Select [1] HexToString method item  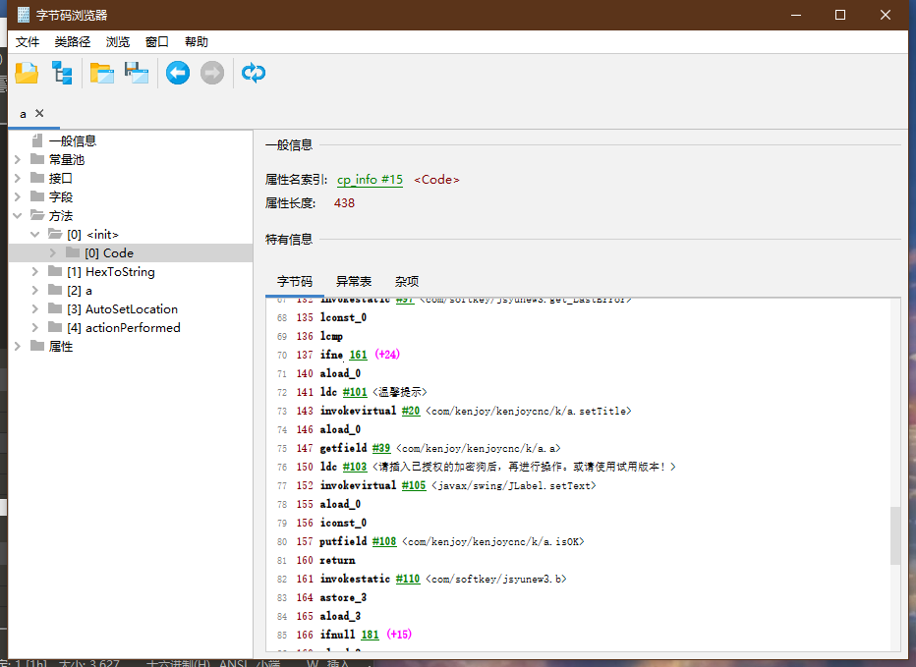pyautogui.click(x=111, y=271)
